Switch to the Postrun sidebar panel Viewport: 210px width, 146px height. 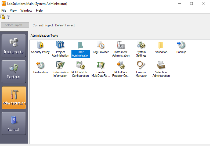click(14, 72)
